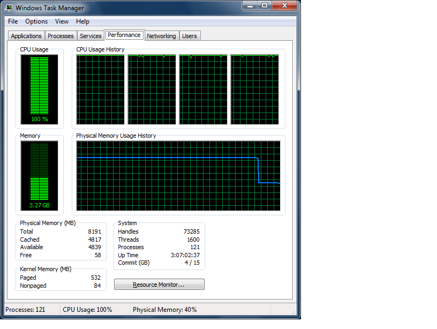
Task: Click the Threads value 1600
Action: (193, 240)
